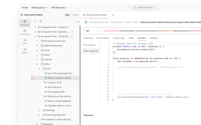Select the 'Return all active vehicle' request tab

click(x=95, y=15)
